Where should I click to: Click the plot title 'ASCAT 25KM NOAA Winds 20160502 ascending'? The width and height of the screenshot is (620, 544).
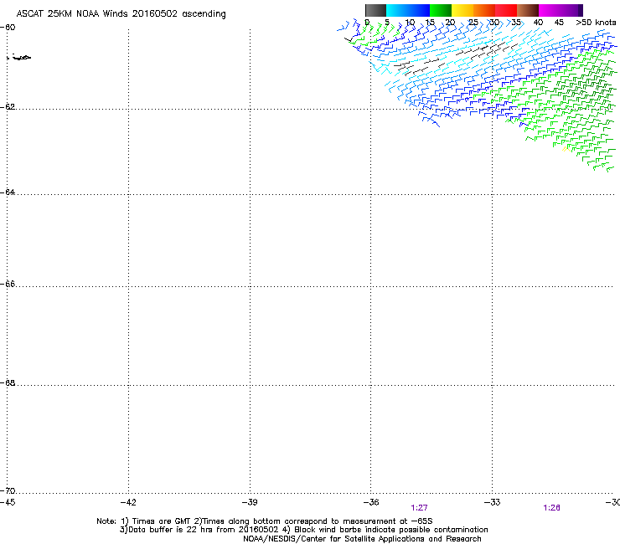tap(121, 14)
